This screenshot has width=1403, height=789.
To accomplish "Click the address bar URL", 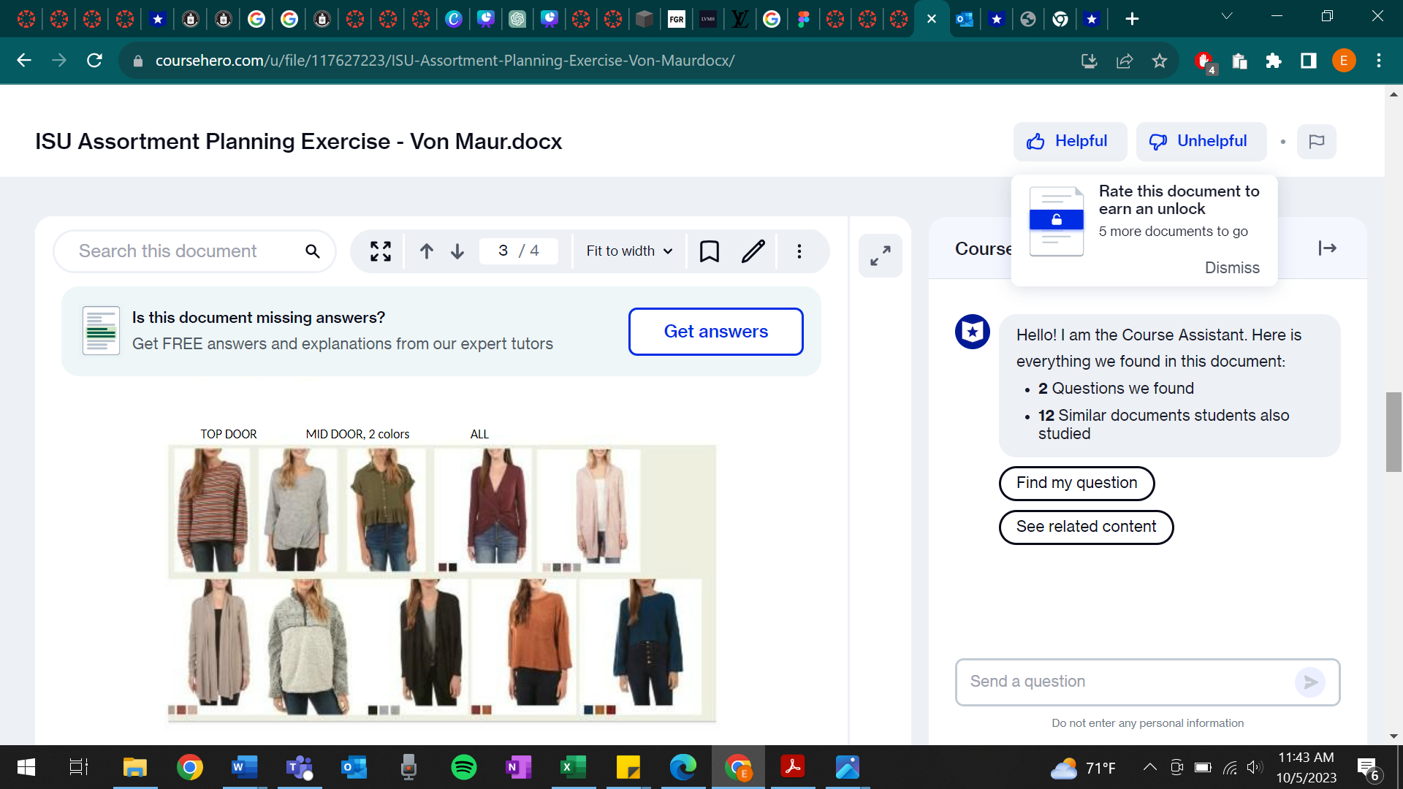I will tap(444, 61).
